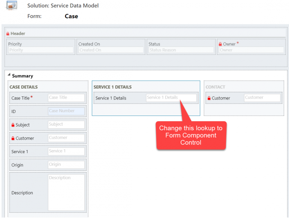289x218 pixels.
Task: Click the lock icon next to Owner
Action: [221, 44]
